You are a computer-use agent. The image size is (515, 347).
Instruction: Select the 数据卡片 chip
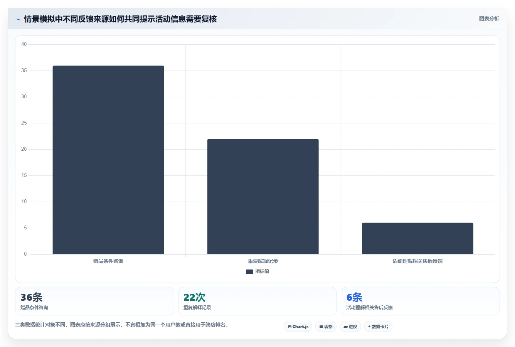(x=378, y=327)
